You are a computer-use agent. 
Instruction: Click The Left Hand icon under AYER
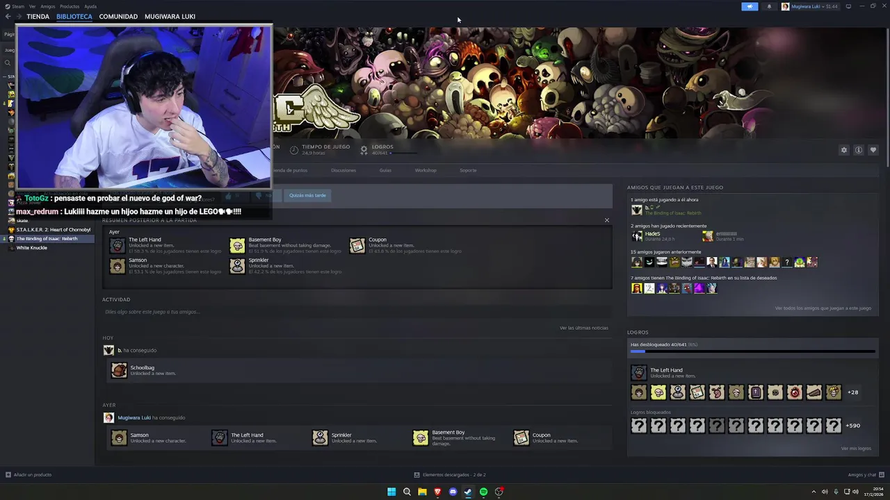(x=220, y=437)
